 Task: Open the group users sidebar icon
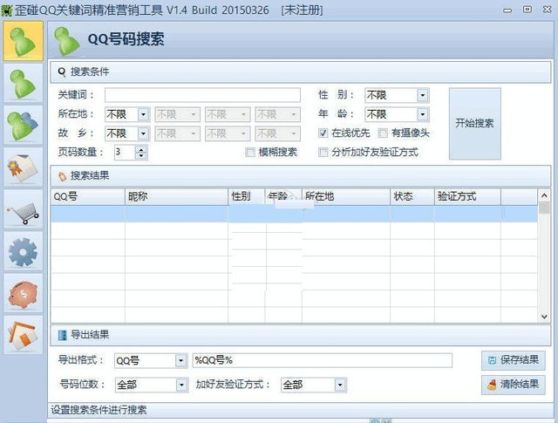pos(24,126)
